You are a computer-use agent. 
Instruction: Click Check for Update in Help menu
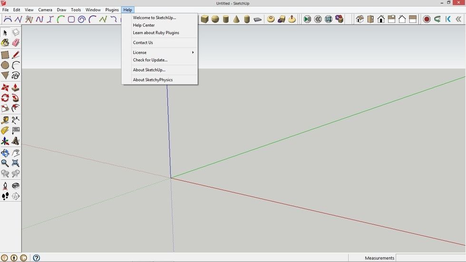click(150, 60)
